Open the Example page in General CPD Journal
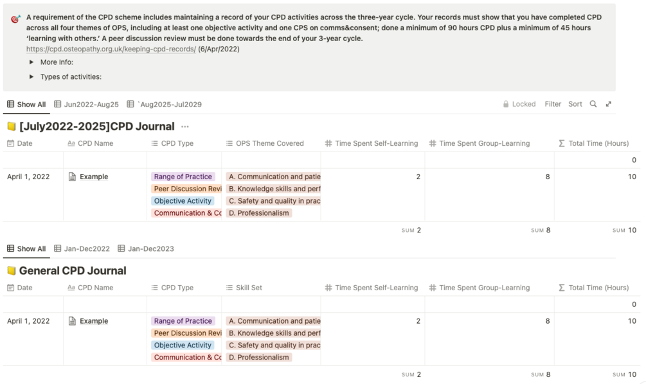This screenshot has height=384, width=646. tap(94, 321)
